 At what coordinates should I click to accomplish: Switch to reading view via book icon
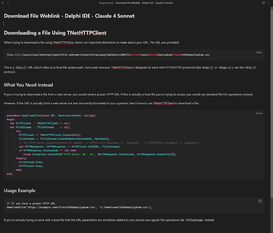pos(263,3)
